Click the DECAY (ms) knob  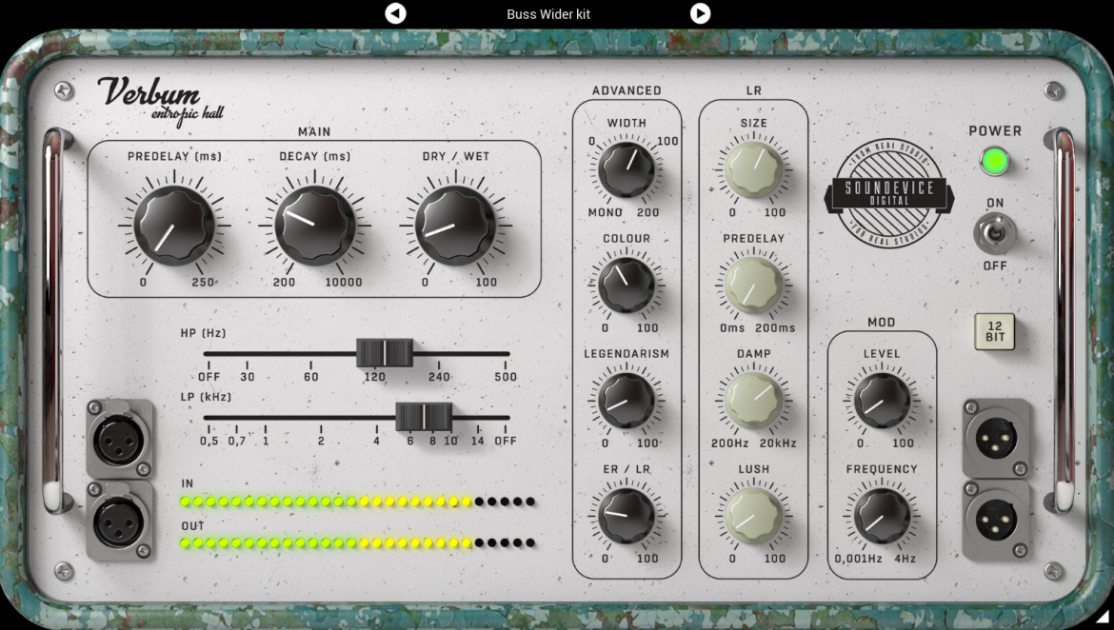click(315, 226)
